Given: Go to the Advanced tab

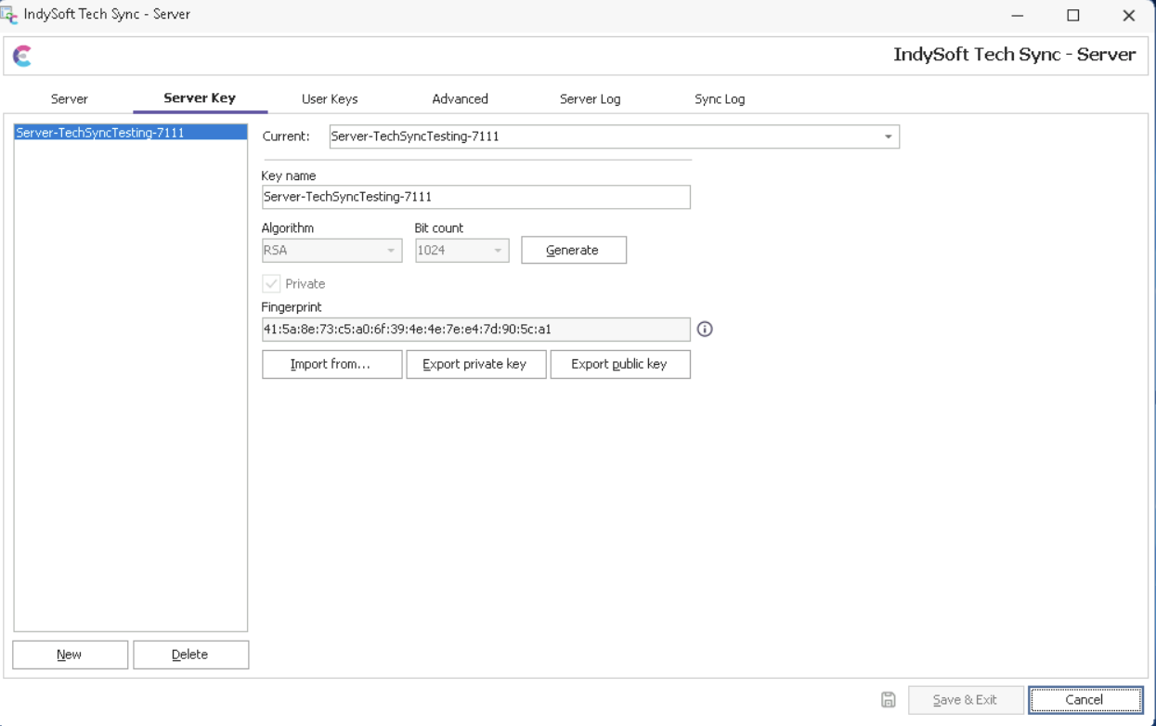Looking at the screenshot, I should click(460, 98).
